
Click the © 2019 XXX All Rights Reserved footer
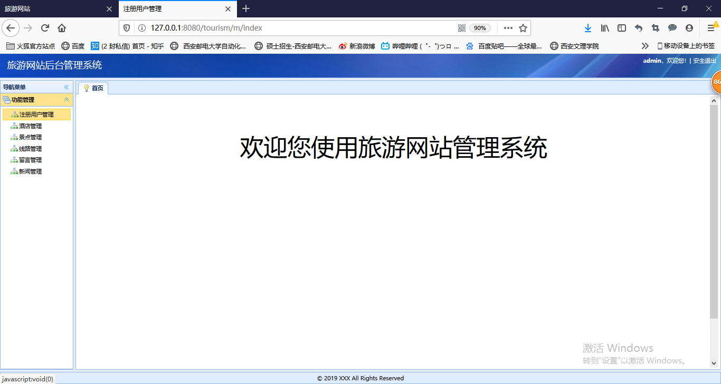pyautogui.click(x=360, y=378)
